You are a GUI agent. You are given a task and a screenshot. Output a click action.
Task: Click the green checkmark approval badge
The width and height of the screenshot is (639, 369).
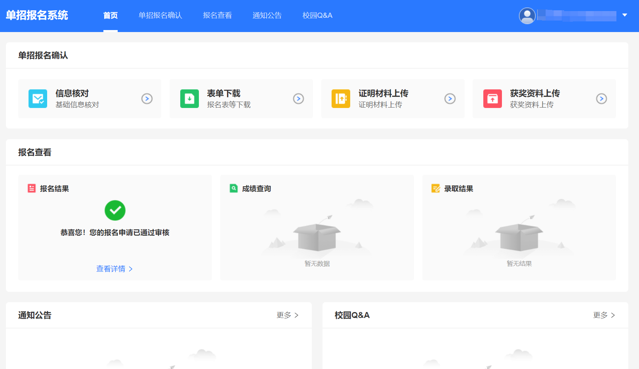point(115,210)
